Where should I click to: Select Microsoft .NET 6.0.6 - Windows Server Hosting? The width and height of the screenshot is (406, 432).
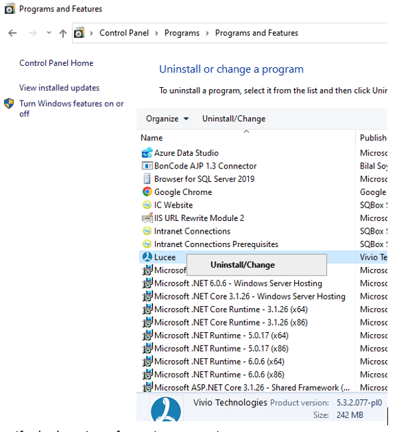coord(238,283)
